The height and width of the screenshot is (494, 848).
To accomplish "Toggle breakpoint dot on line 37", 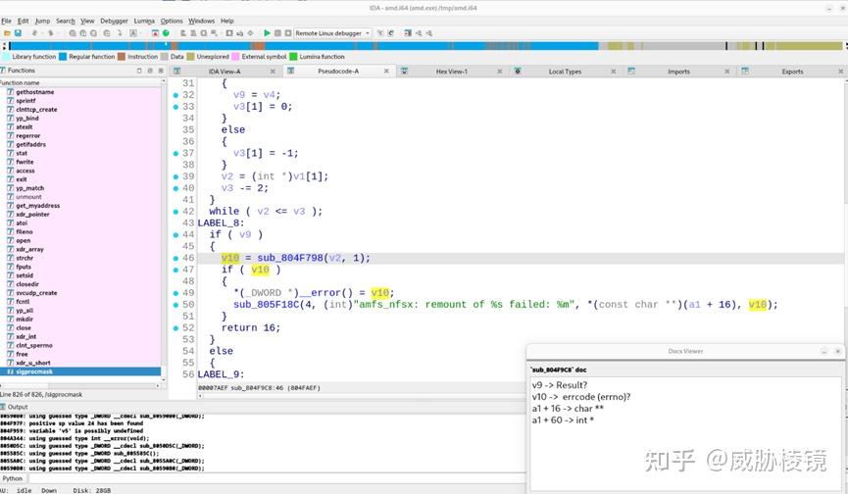I will 175,154.
